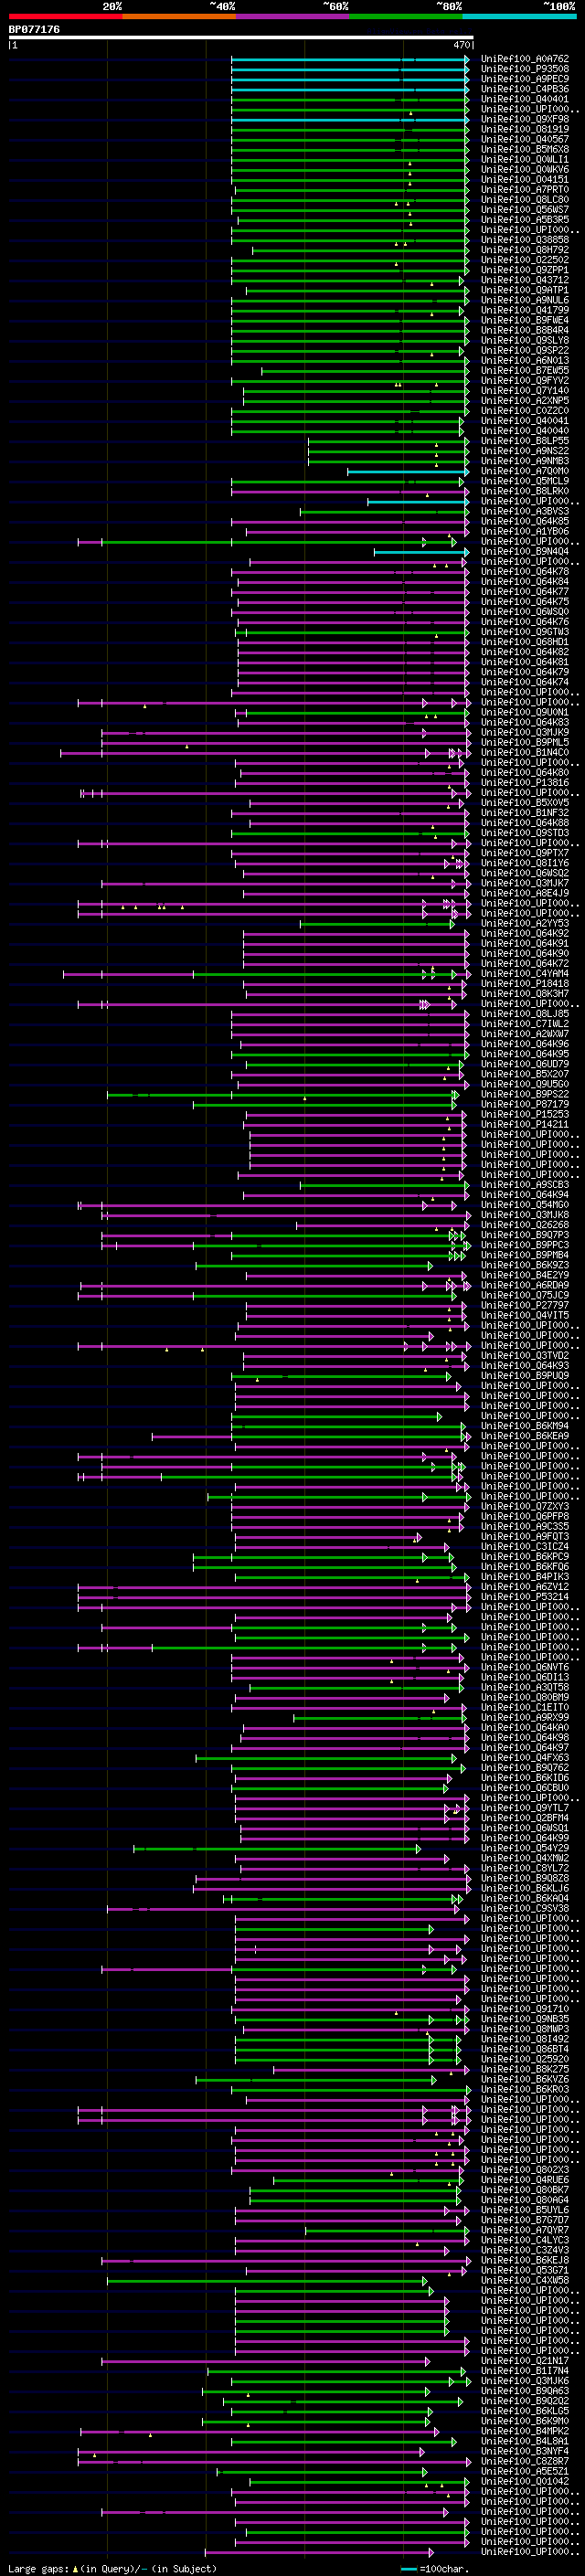The image size is (585, 2576).
Task: Select the UniRef100_B7EW55 label
Action: pyautogui.click(x=525, y=370)
